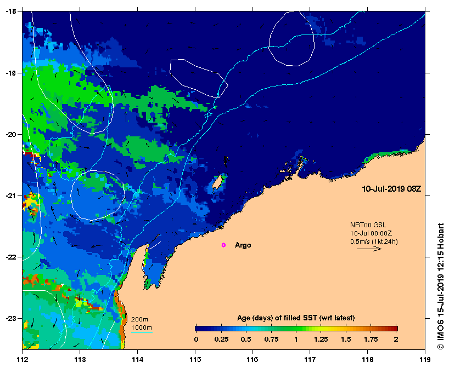Click the latitude axis label '-19'

click(x=10, y=73)
